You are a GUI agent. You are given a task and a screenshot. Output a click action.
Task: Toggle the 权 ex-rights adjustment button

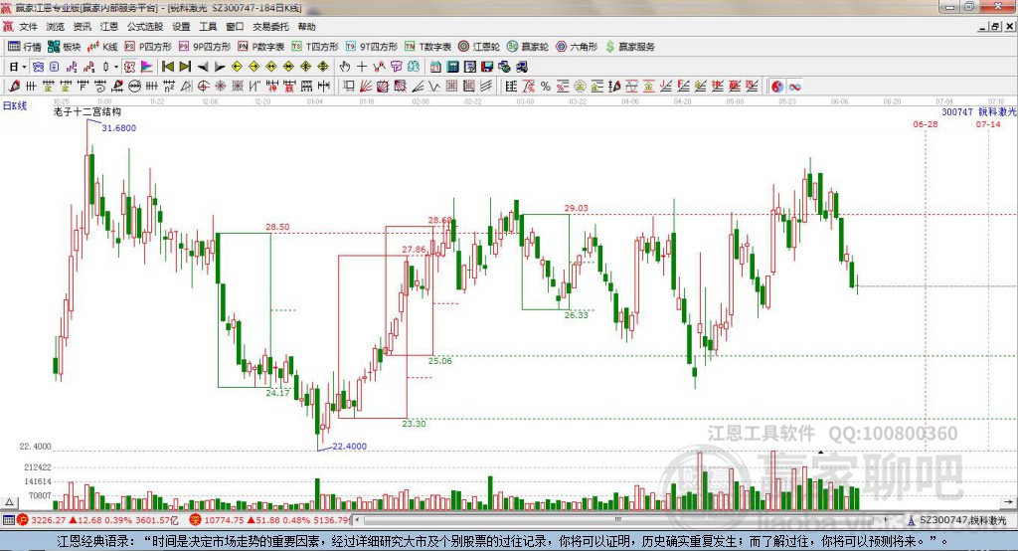click(x=129, y=67)
